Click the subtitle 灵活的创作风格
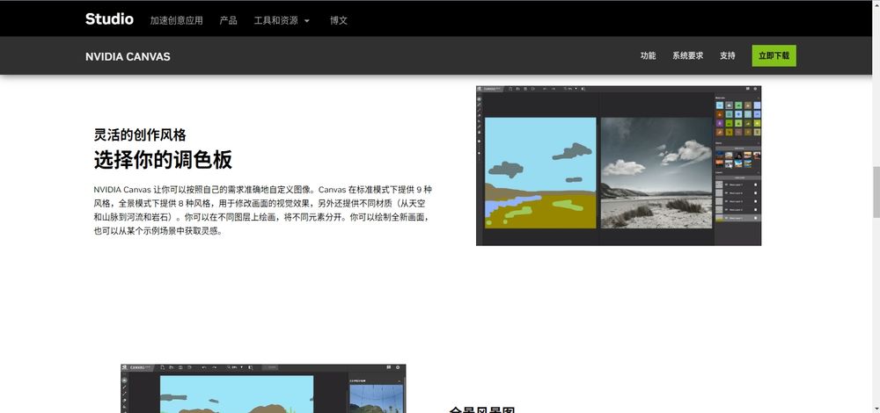The height and width of the screenshot is (413, 880). click(x=140, y=134)
